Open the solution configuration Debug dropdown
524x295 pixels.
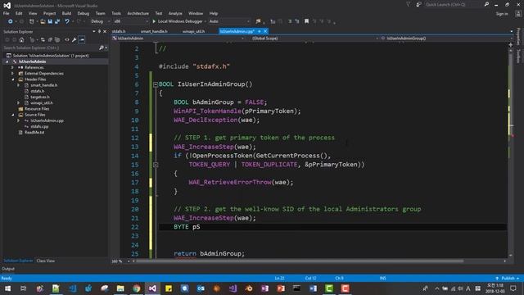[x=100, y=21]
